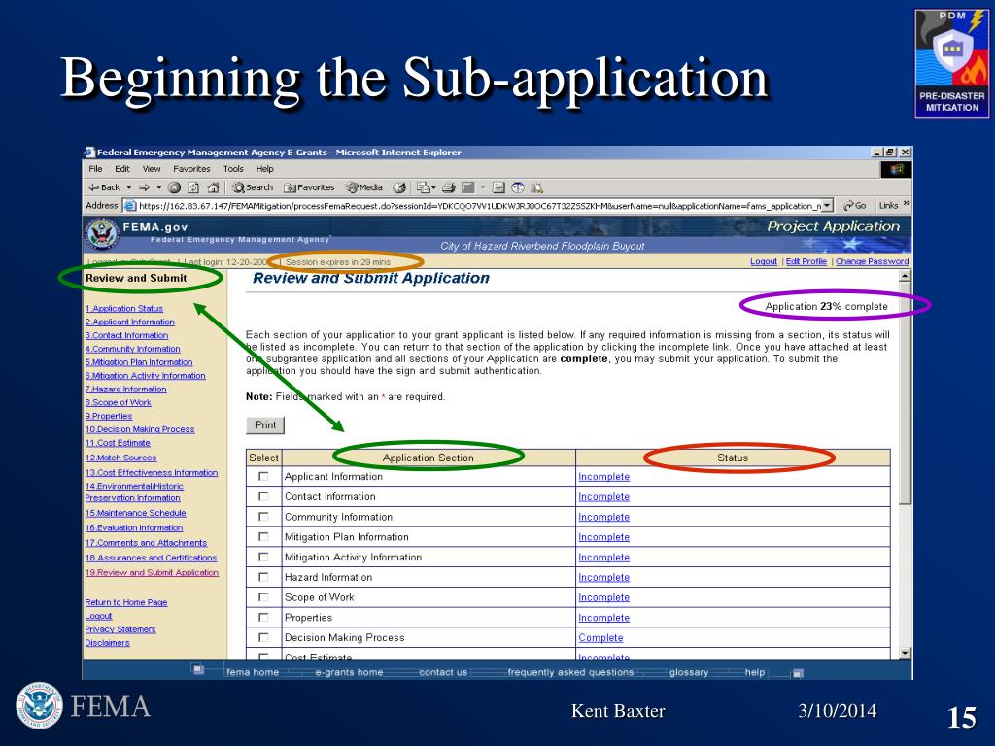The width and height of the screenshot is (995, 746).
Task: Click the vertical scrollbar thumb
Action: (905, 393)
